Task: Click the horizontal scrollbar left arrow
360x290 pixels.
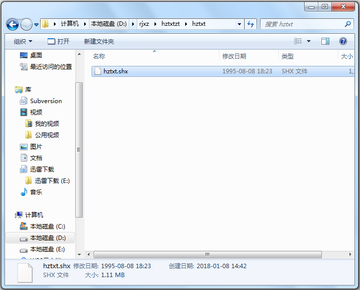Action: [x=89, y=255]
